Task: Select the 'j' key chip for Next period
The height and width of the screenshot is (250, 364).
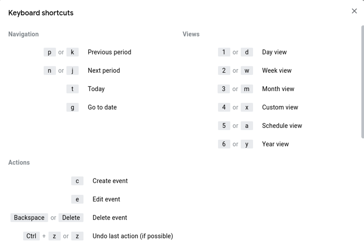Action: tap(72, 70)
